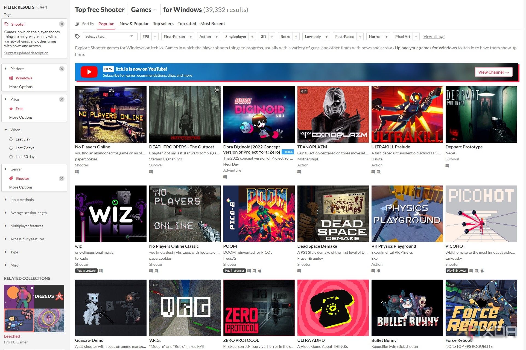Click the sort order icon beside Sort by
Screen dimensions: 526x350
click(77, 24)
